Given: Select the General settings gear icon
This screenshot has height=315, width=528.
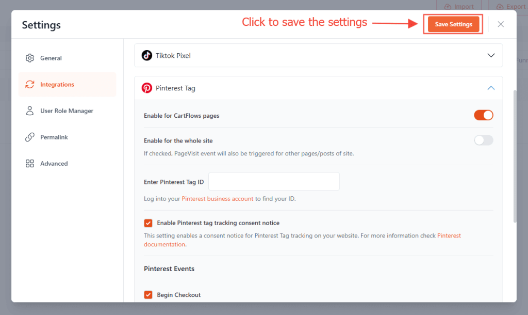Looking at the screenshot, I should point(31,58).
